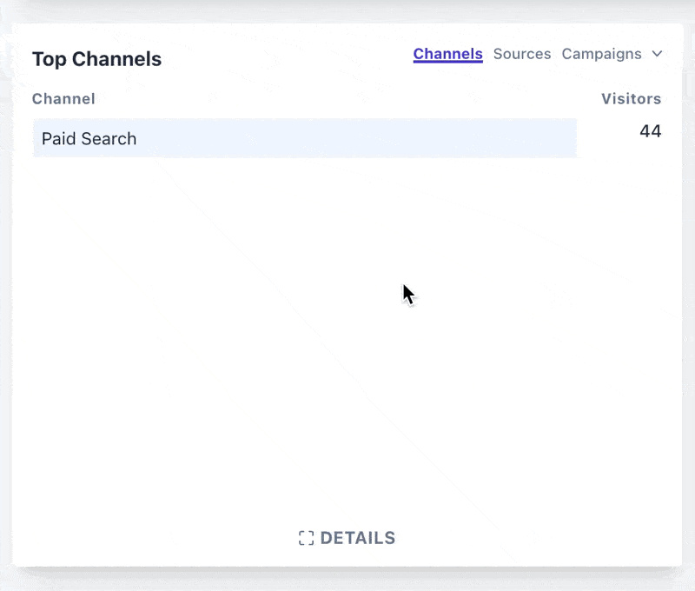Click the chevron arrow beside Campaigns
The width and height of the screenshot is (695, 591).
pyautogui.click(x=658, y=54)
